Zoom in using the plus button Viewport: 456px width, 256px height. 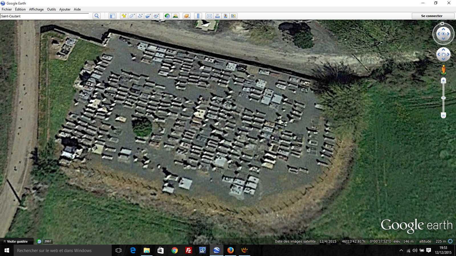(x=443, y=80)
